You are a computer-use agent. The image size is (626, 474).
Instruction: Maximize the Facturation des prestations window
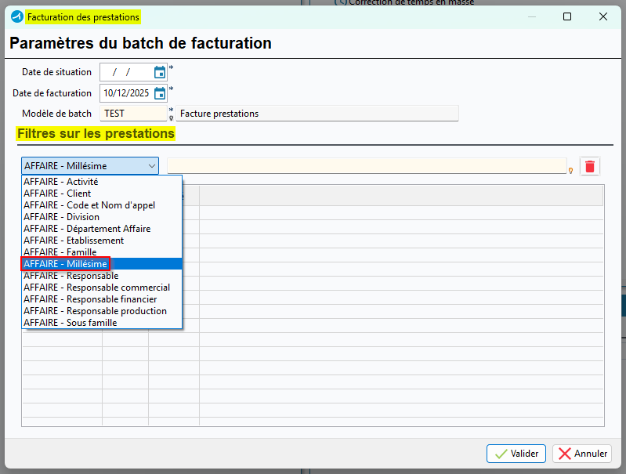coord(567,16)
